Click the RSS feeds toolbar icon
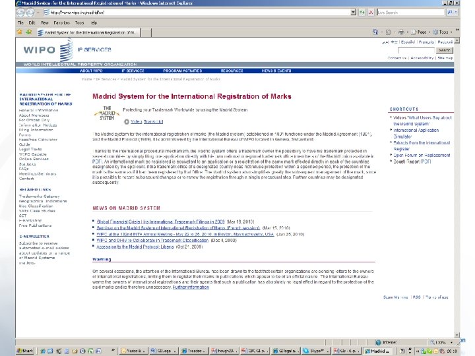Screen dimensions: 475x356 (x=388, y=32)
